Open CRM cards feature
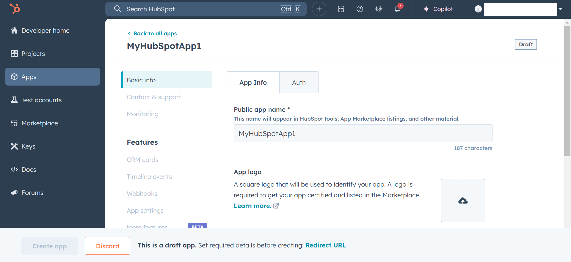Image resolution: width=571 pixels, height=262 pixels. [x=142, y=160]
